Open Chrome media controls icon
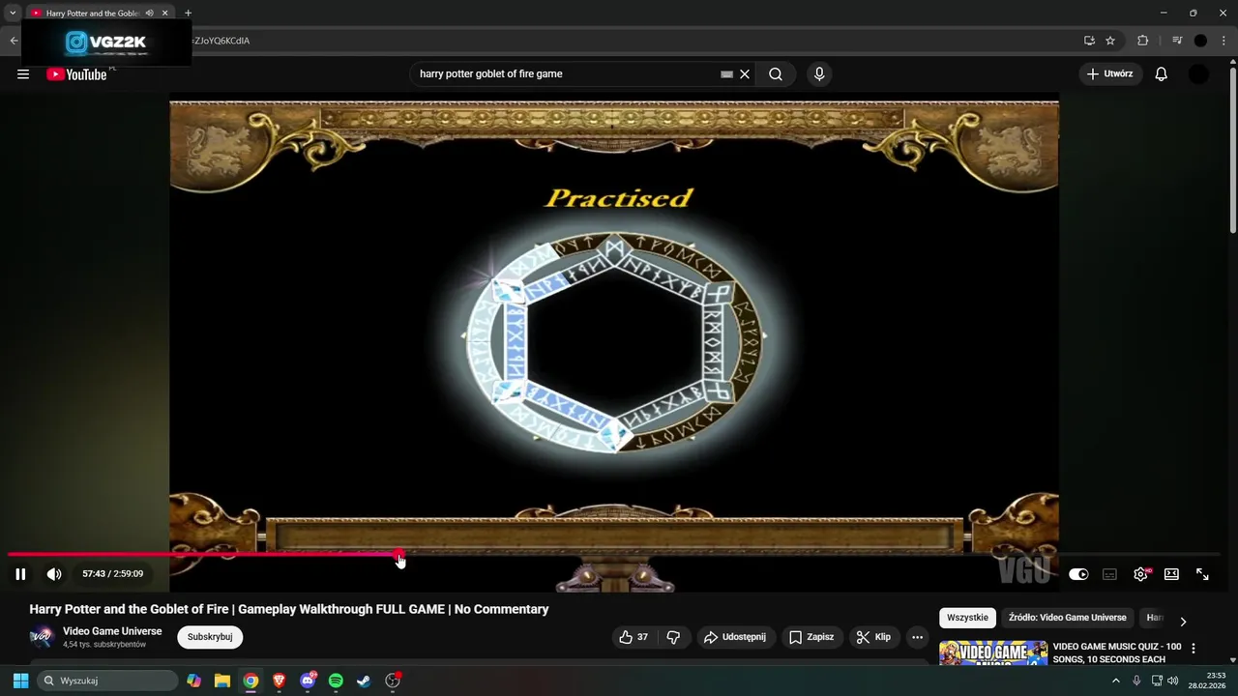The width and height of the screenshot is (1238, 696). click(1177, 41)
